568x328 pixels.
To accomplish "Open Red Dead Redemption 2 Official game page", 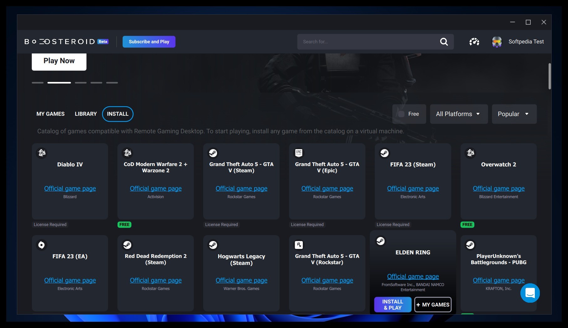I will click(x=156, y=280).
